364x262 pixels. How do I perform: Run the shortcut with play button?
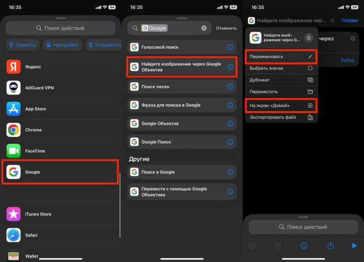click(x=354, y=246)
